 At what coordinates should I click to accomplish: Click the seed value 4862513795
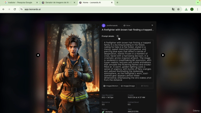pos(133,111)
